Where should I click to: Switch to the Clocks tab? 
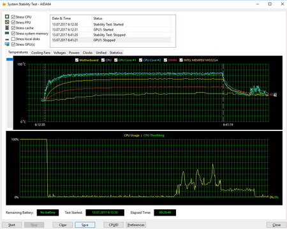pyautogui.click(x=87, y=53)
